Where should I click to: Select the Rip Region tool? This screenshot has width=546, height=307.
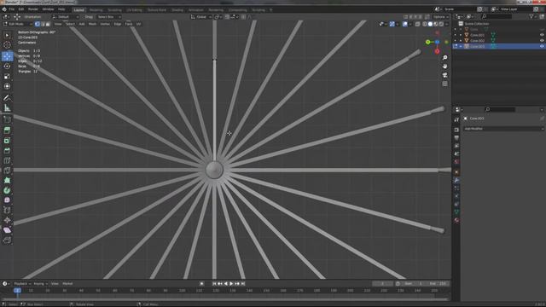(x=7, y=240)
